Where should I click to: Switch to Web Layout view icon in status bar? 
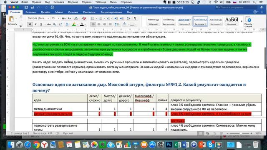(x=208, y=133)
